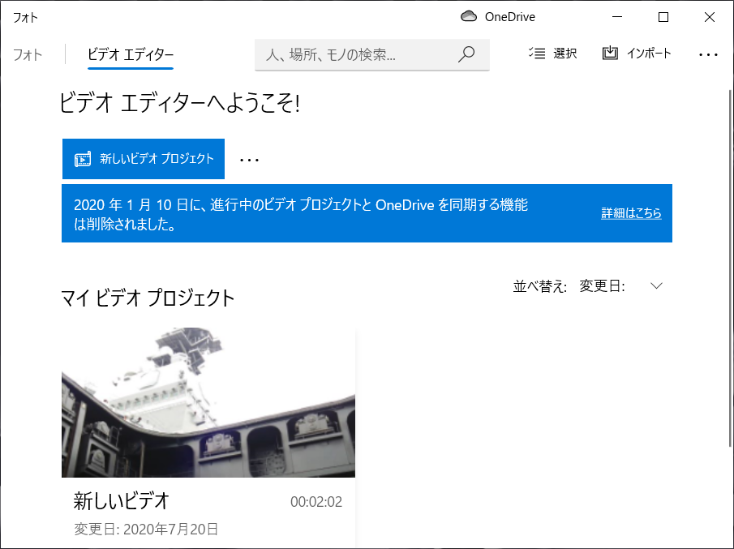Minimize the フォト window
Image resolution: width=734 pixels, height=549 pixels.
(x=617, y=17)
